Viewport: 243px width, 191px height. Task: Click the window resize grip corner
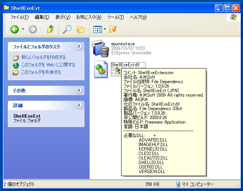click(x=238, y=186)
